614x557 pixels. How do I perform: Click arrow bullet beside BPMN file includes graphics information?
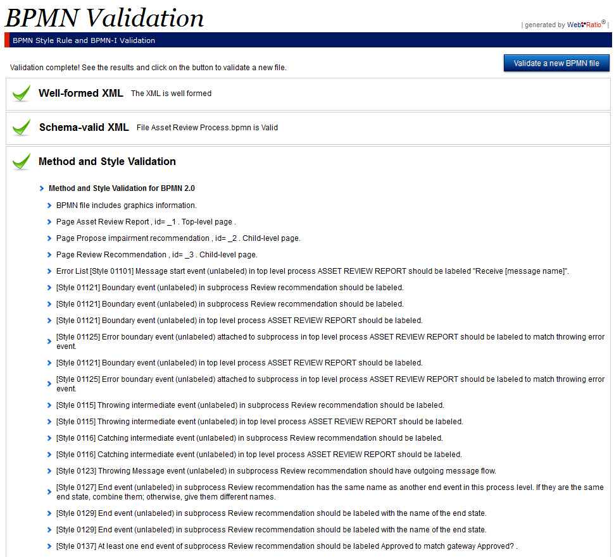[50, 205]
